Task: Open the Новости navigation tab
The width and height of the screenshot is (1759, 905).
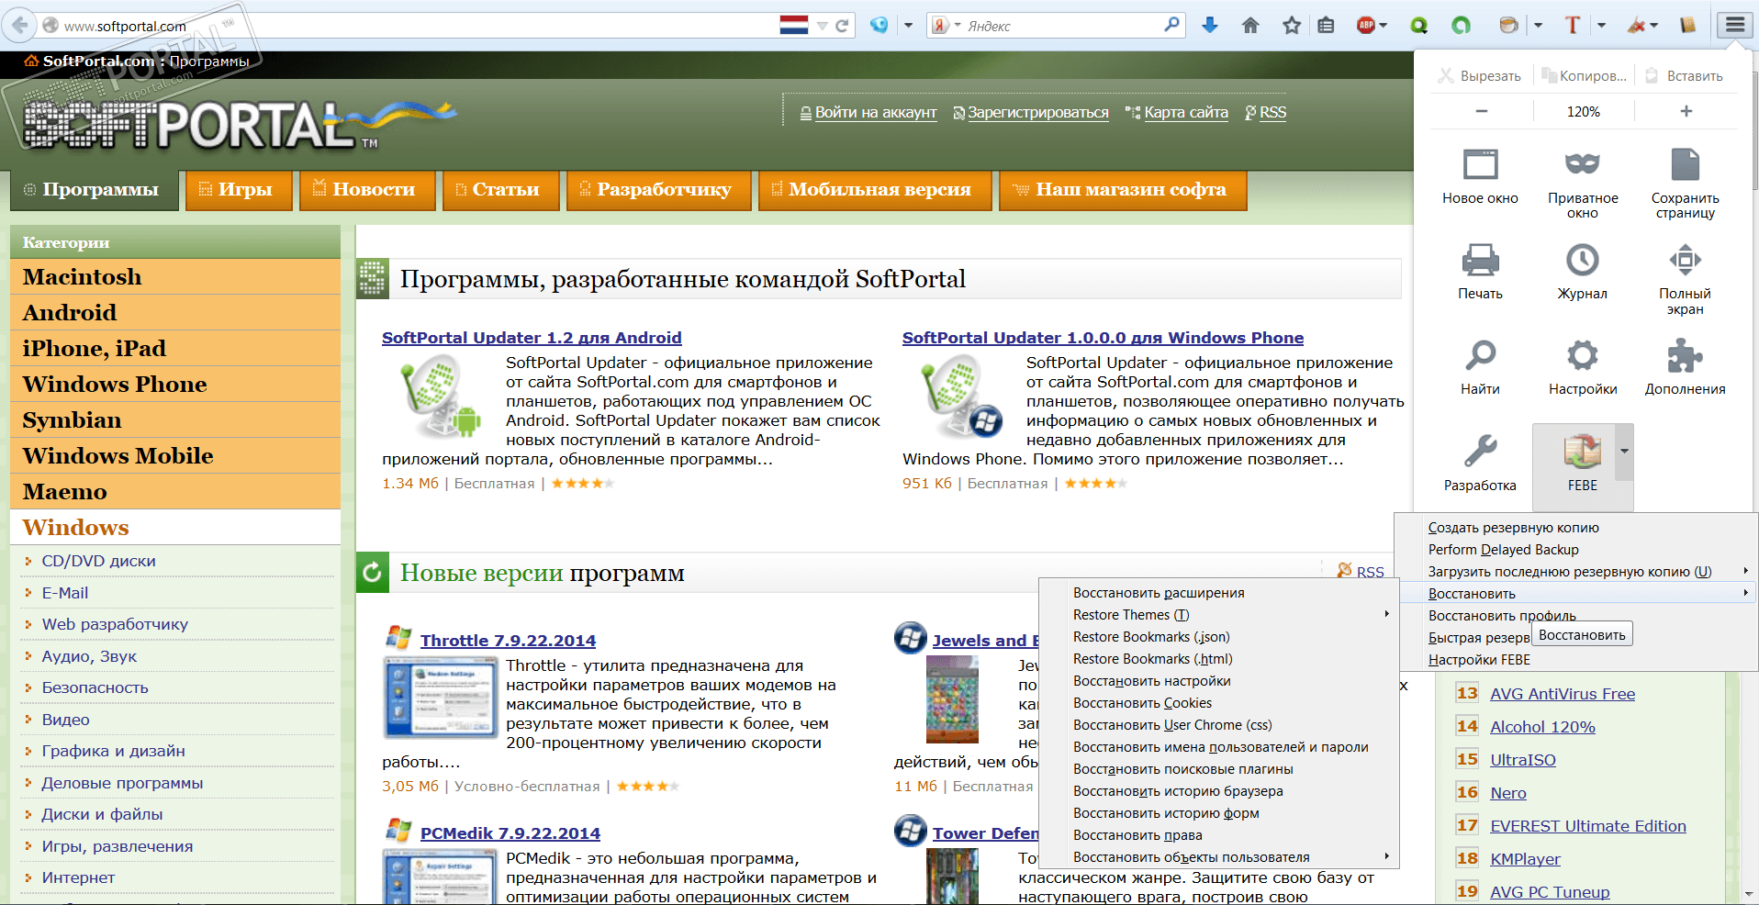Action: tap(367, 190)
